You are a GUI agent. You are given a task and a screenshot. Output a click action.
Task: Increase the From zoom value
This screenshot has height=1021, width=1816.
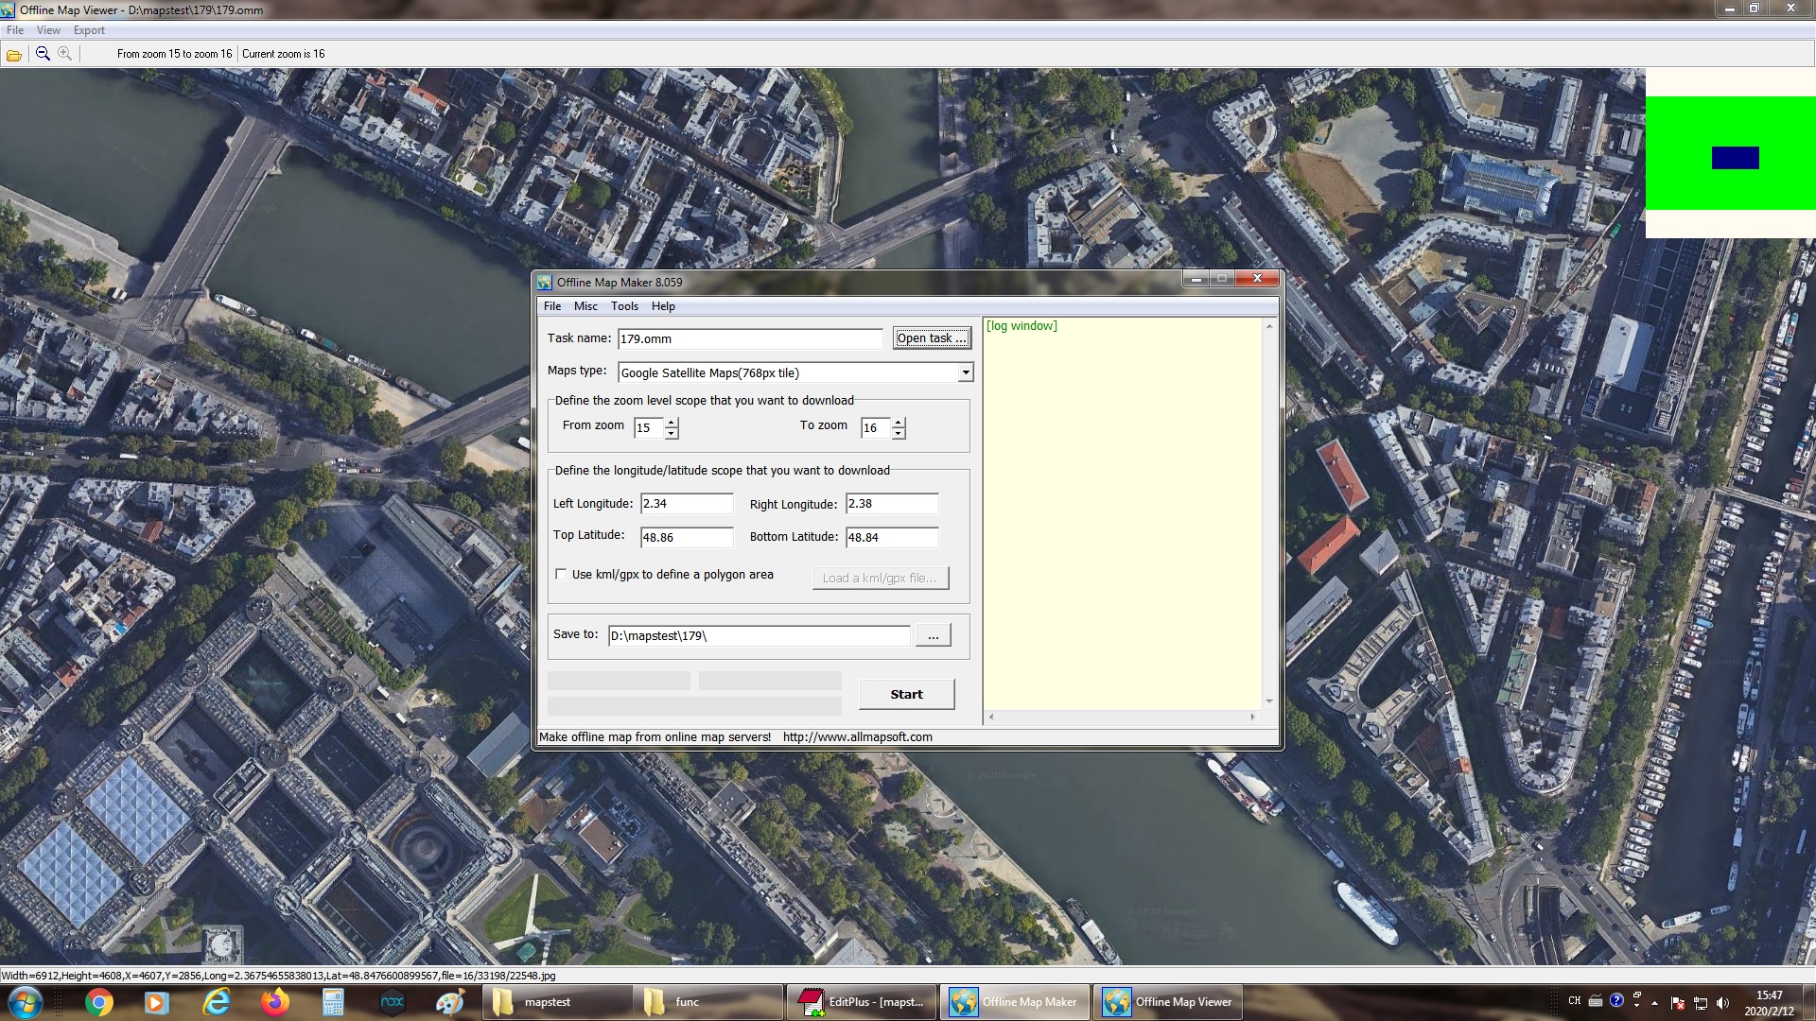click(x=672, y=422)
